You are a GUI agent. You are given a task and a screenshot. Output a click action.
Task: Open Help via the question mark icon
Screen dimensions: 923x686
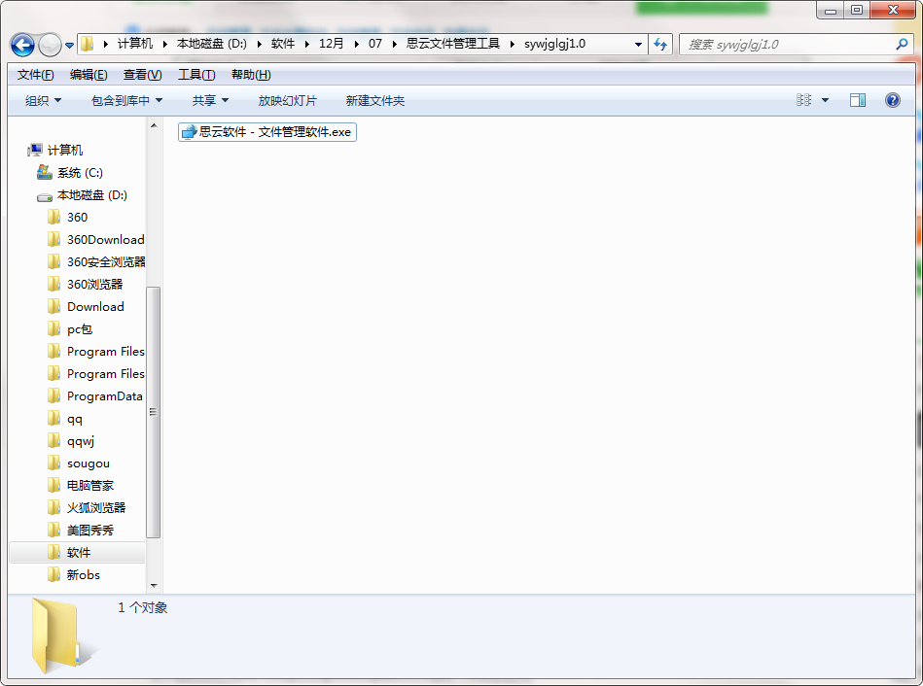[892, 99]
